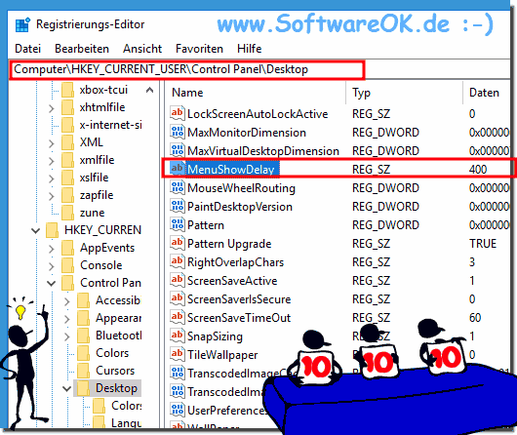517x435 pixels.
Task: Click the Console folder icon
Action: coord(67,265)
